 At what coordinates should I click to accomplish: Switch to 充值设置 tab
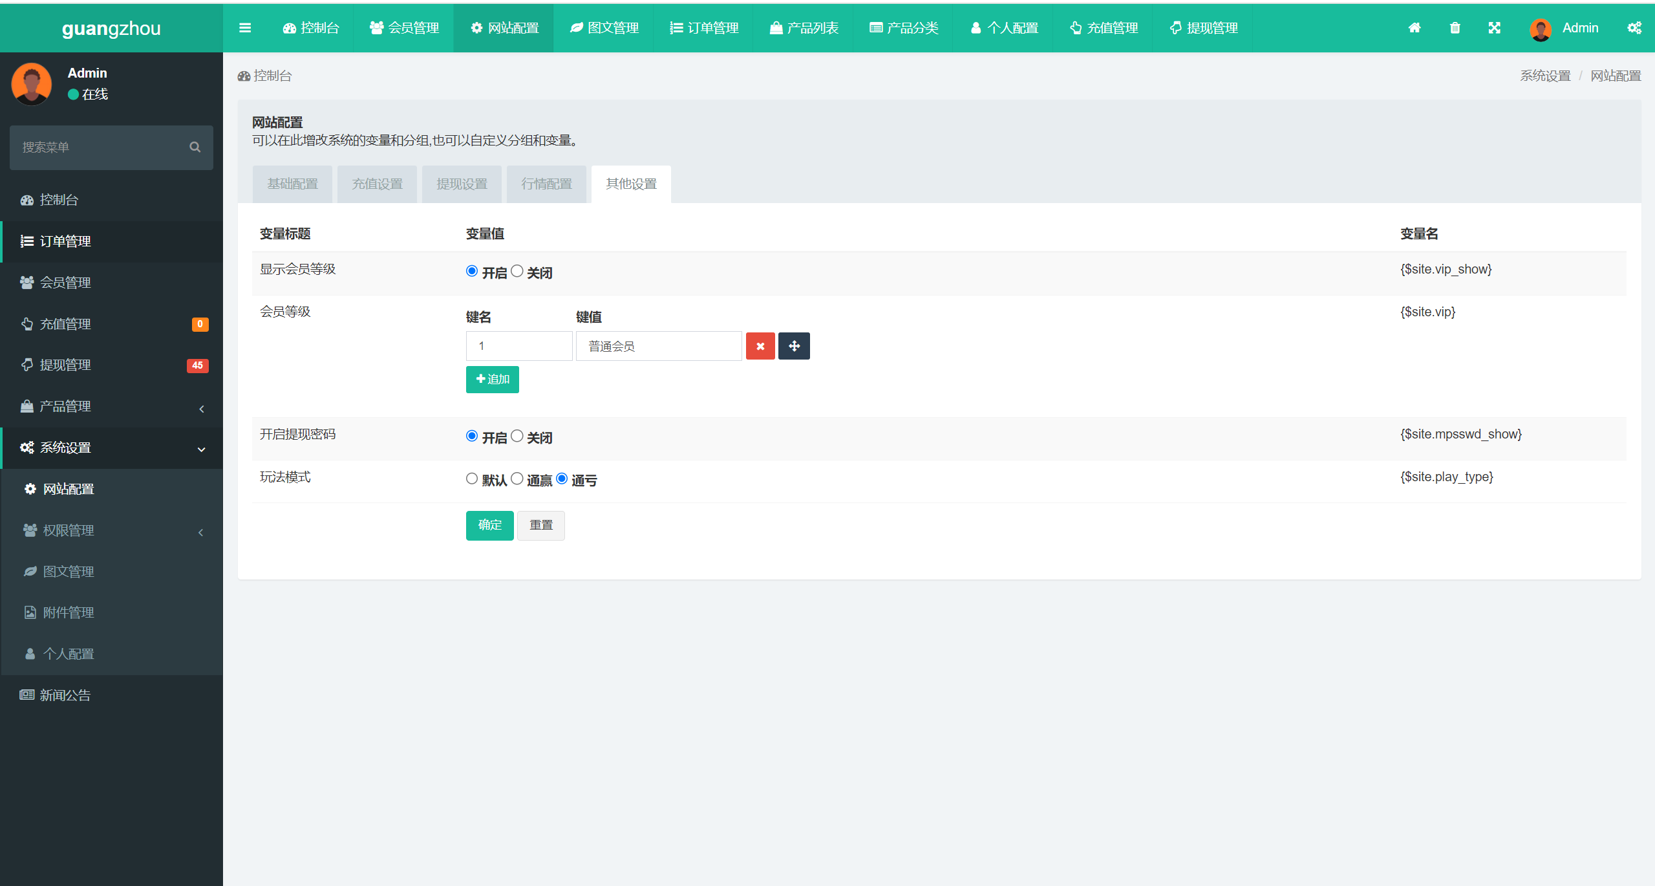coord(378,183)
